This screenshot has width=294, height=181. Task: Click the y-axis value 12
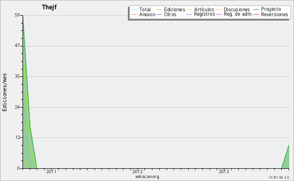pyautogui.click(x=18, y=137)
